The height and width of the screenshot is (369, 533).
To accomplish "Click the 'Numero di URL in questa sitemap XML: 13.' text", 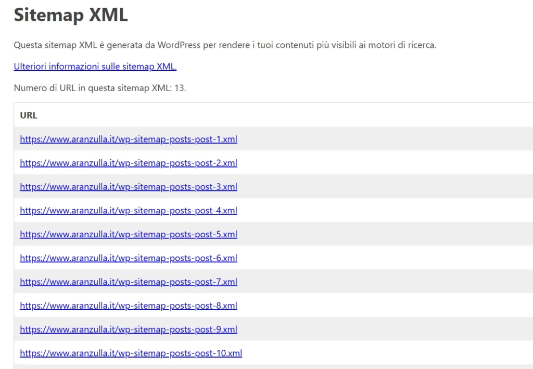I will [100, 88].
